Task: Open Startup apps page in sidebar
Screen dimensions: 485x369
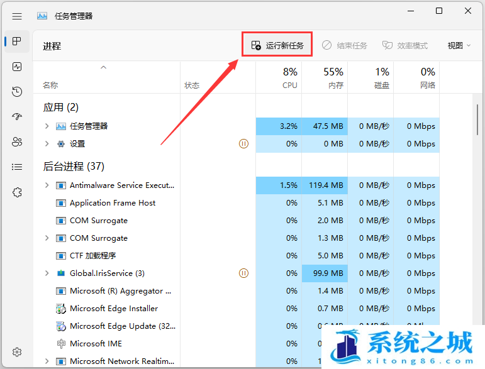Action: click(x=17, y=117)
